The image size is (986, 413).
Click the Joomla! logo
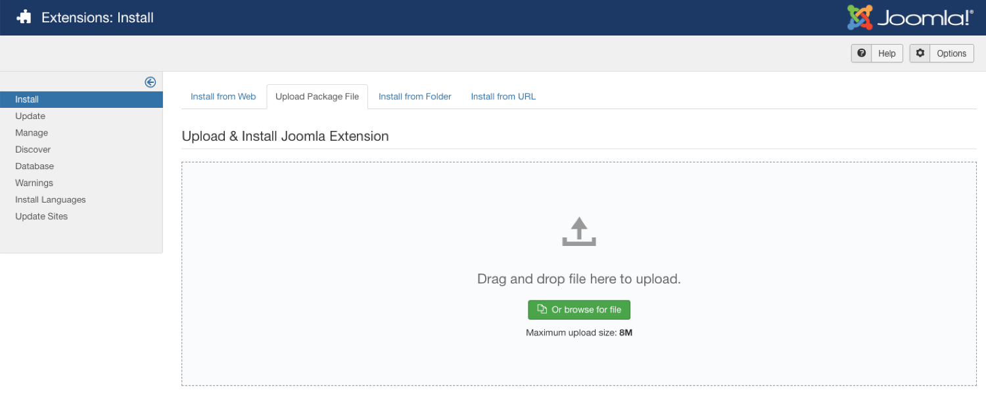[x=909, y=18]
